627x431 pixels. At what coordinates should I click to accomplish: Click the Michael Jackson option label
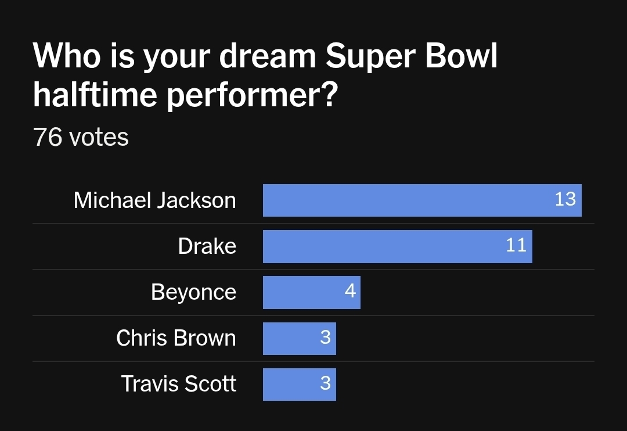[154, 200]
